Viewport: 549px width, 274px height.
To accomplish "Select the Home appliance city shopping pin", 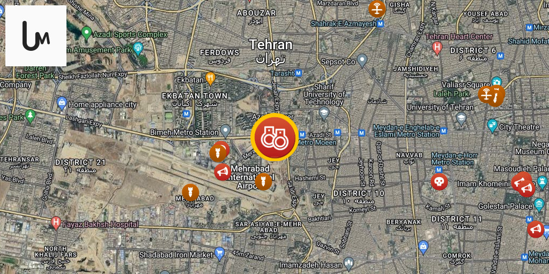I will click(62, 104).
